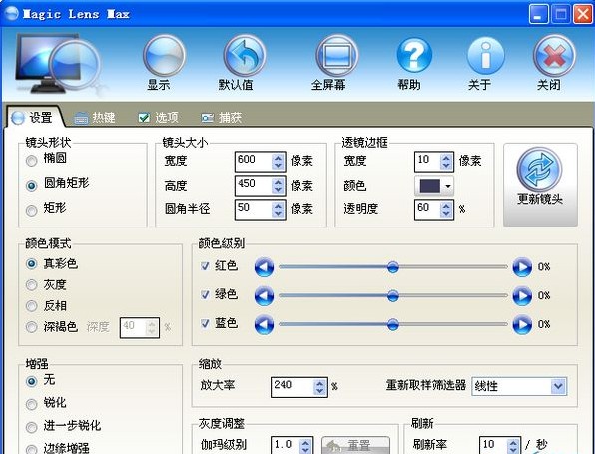Increase lens 宽度 600 with up stepper
595x454 pixels.
(279, 158)
